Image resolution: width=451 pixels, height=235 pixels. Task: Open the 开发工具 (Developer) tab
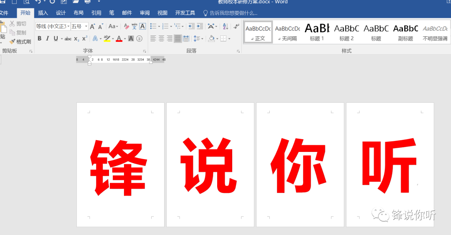pyautogui.click(x=185, y=13)
